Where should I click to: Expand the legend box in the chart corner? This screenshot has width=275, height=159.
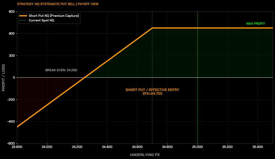pos(49,18)
